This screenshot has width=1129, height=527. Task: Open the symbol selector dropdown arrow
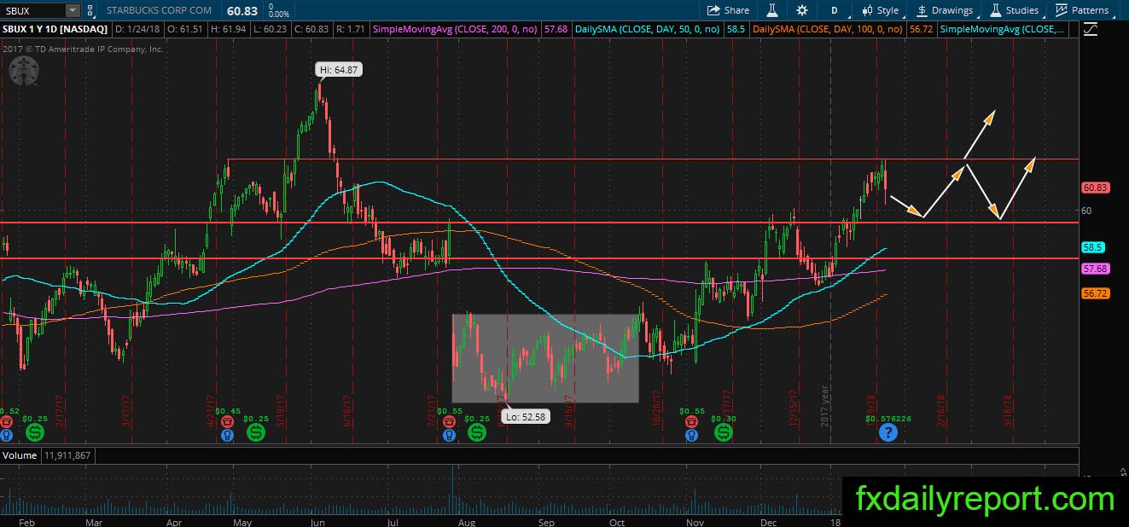pos(73,10)
